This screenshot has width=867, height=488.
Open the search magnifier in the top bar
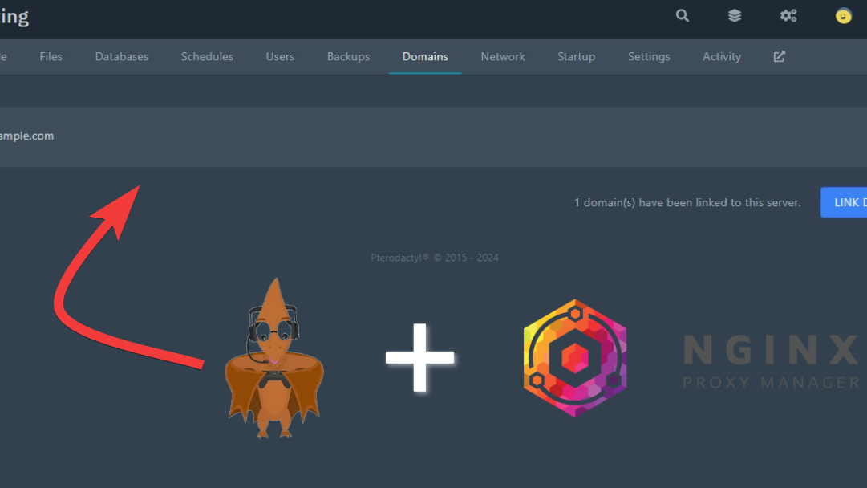[683, 16]
